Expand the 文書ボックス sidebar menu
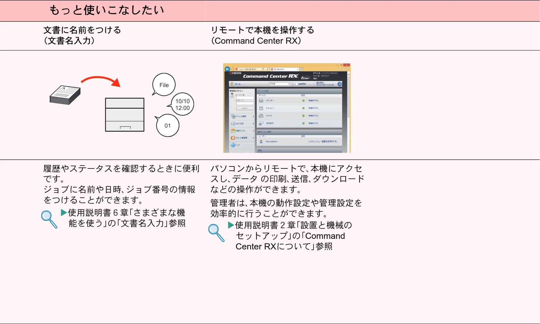Viewport: 540px width, 324px height. [242, 131]
